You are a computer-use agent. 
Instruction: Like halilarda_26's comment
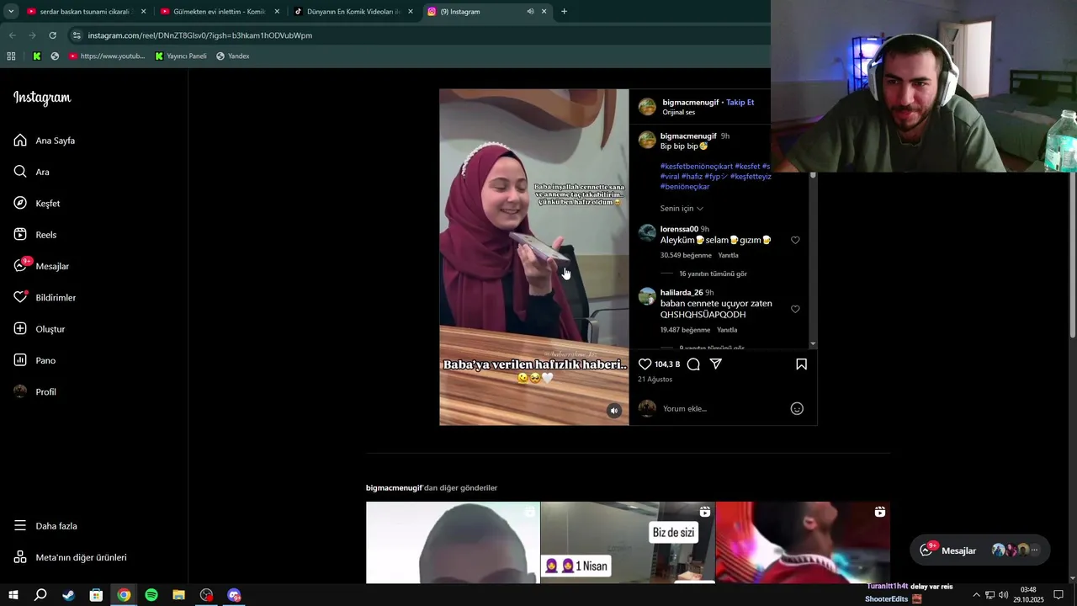click(795, 310)
